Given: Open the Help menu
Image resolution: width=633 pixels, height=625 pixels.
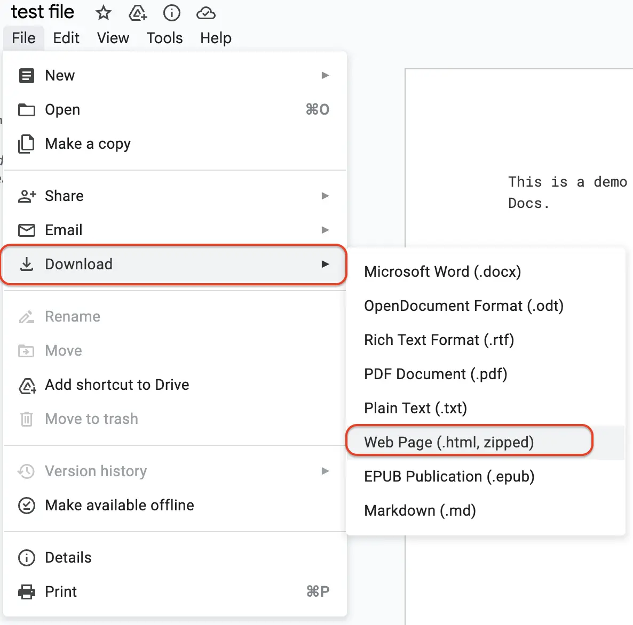Looking at the screenshot, I should (x=216, y=38).
